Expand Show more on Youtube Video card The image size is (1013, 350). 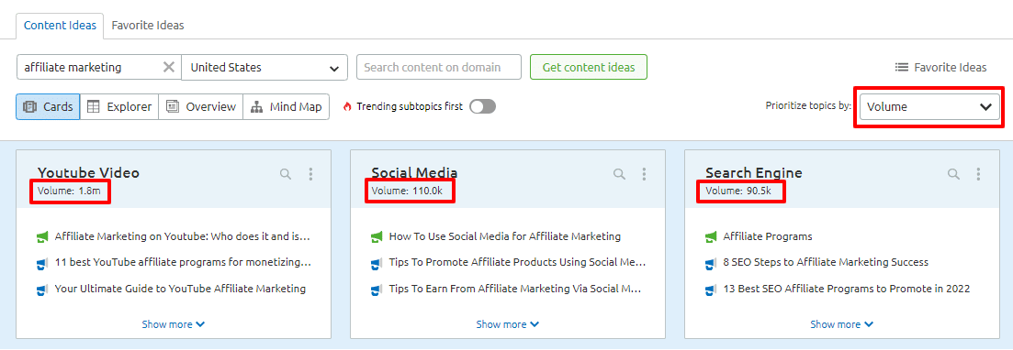[x=174, y=324]
